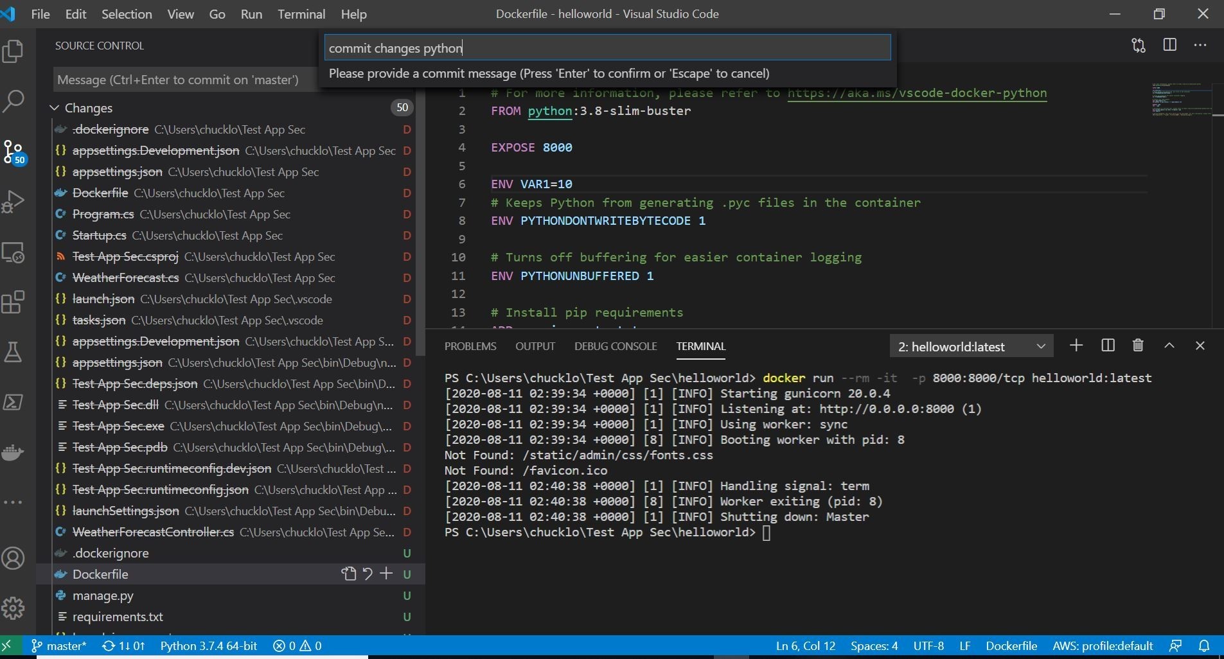Click UTF-8 encoding in status bar
This screenshot has width=1224, height=659.
click(x=928, y=646)
